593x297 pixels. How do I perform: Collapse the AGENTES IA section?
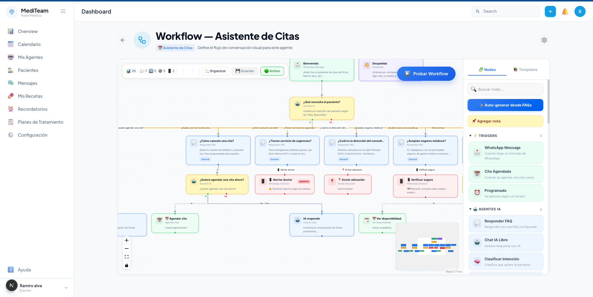point(470,209)
